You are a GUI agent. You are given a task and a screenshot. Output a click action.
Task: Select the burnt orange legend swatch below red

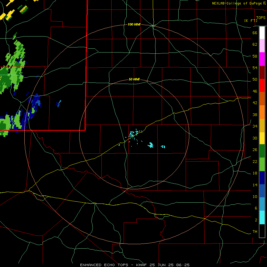[x=262, y=98]
